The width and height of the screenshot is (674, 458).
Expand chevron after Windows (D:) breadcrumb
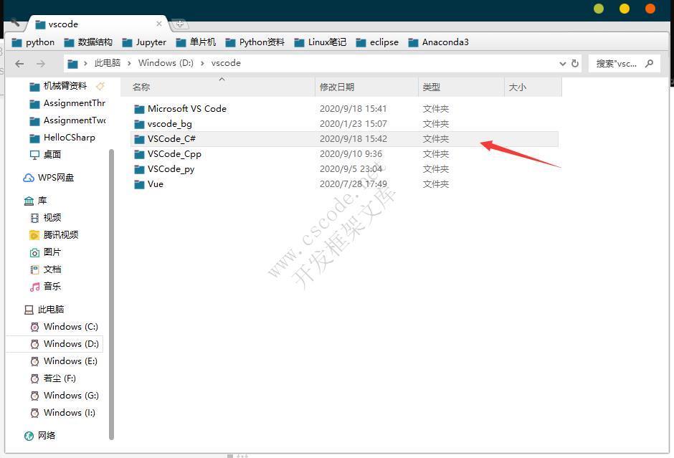tap(202, 64)
